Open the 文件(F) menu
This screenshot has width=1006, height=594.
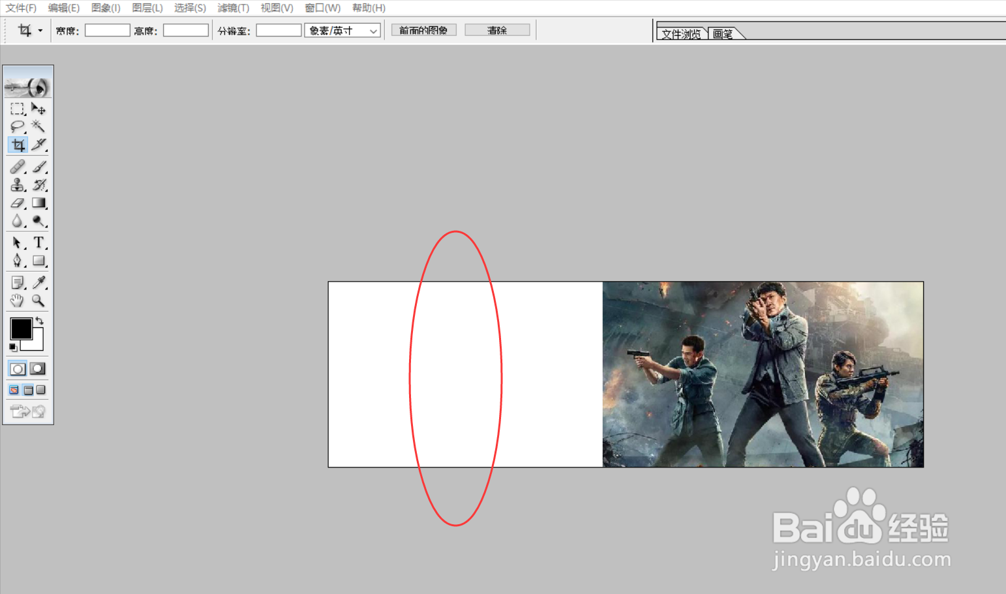[21, 8]
